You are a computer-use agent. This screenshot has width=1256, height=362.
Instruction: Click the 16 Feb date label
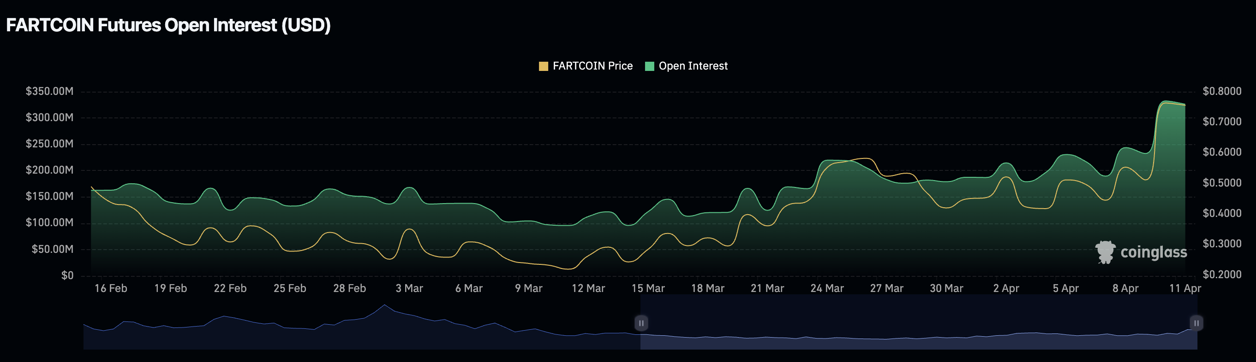coord(111,288)
